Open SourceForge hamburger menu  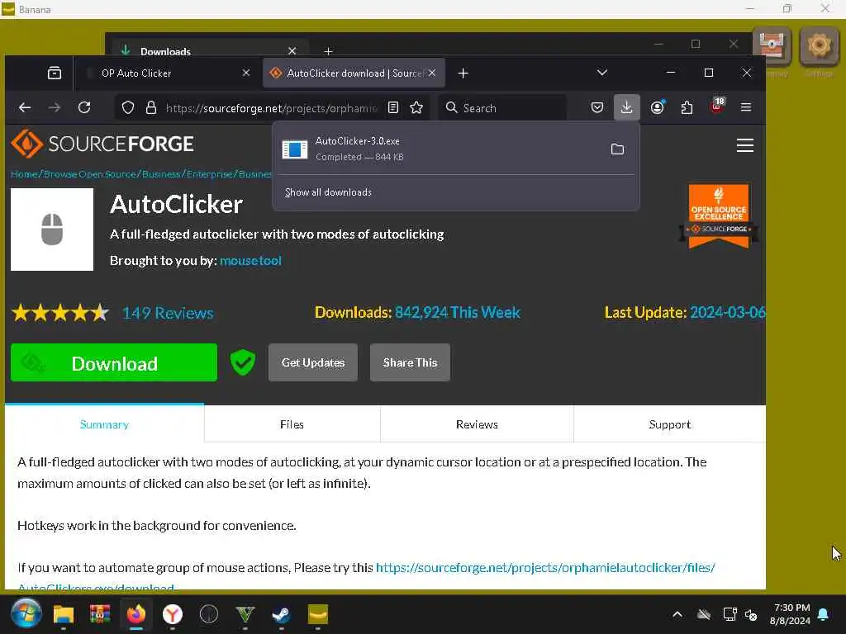tap(745, 145)
